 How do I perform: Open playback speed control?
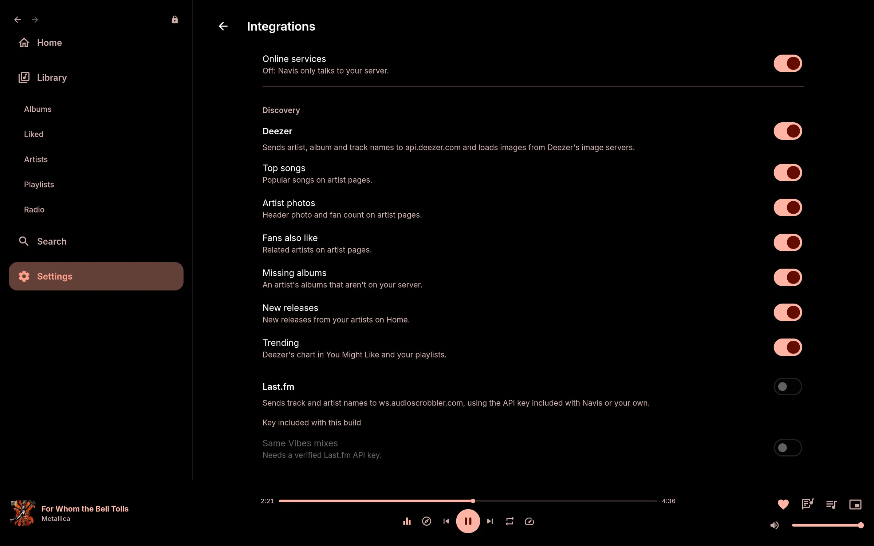529,521
